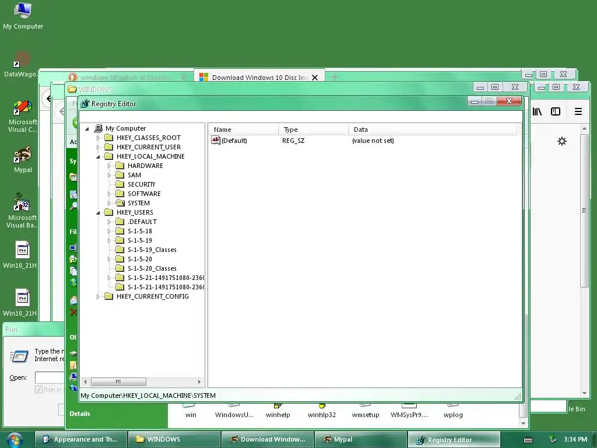Collapse HKEY_LOCAL_MACHINE node
The height and width of the screenshot is (448, 597).
[98, 156]
